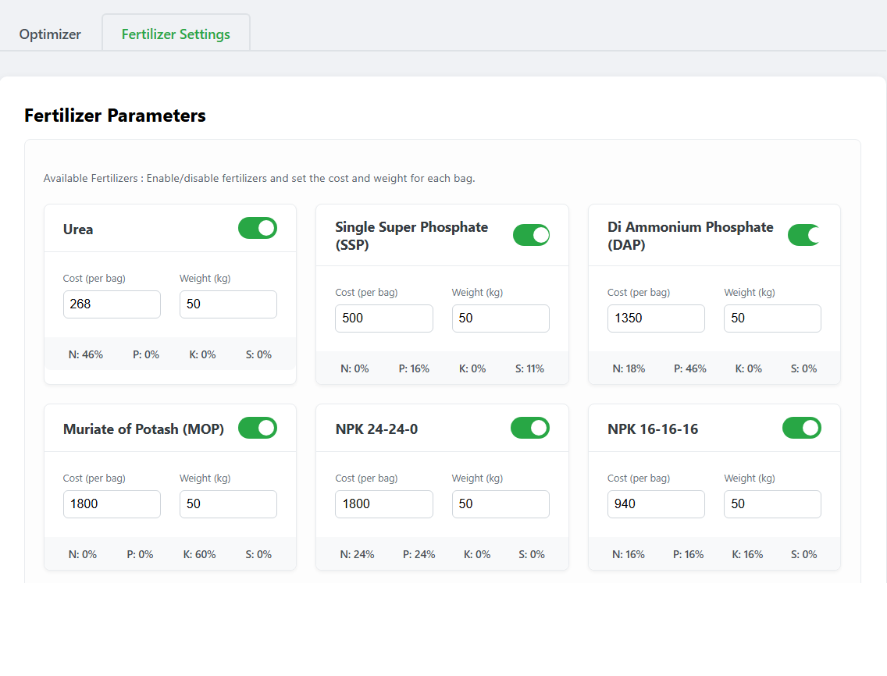
Task: Focus NPK 24-24-0 cost field
Action: (383, 504)
